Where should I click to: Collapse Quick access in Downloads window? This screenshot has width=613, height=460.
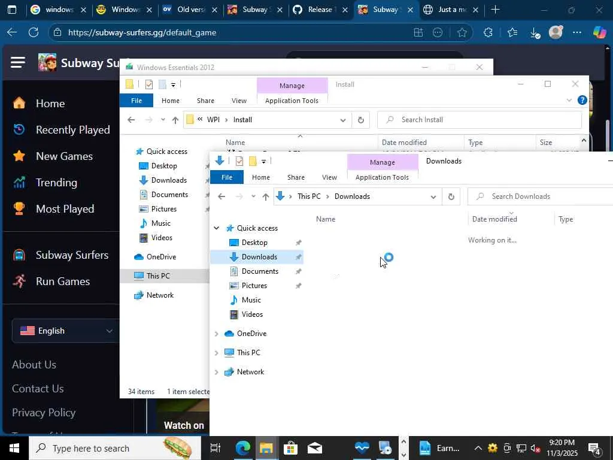coord(216,228)
